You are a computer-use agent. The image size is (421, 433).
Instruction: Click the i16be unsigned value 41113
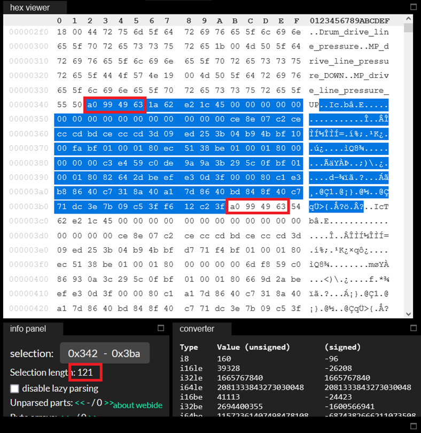pyautogui.click(x=229, y=397)
